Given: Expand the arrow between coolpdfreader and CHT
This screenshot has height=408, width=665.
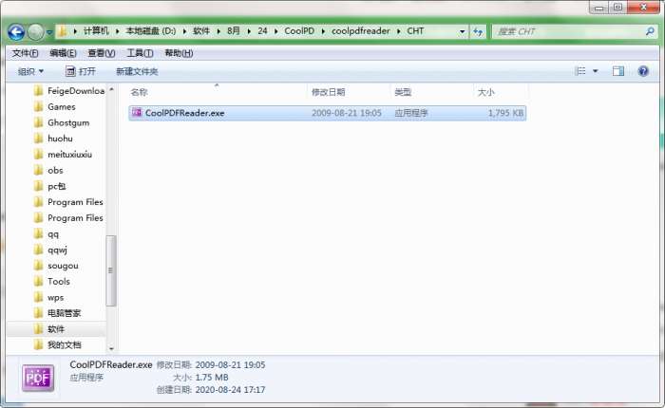Looking at the screenshot, I should [x=399, y=31].
